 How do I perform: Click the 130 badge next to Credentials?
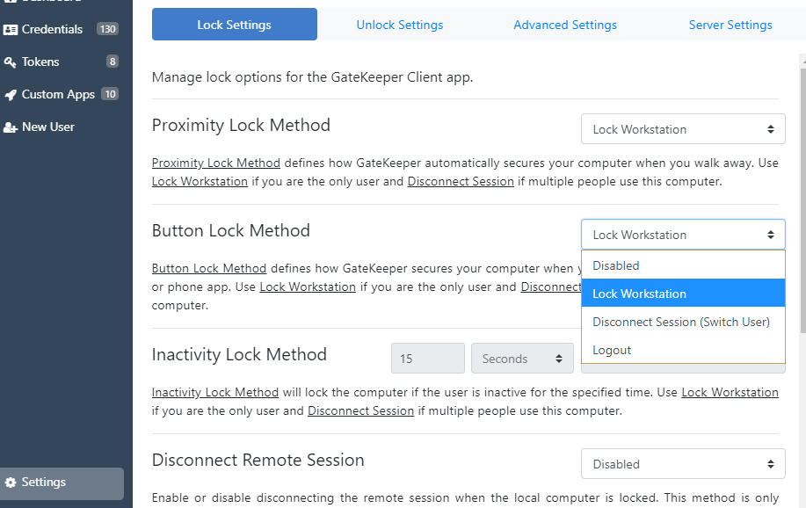coord(107,29)
